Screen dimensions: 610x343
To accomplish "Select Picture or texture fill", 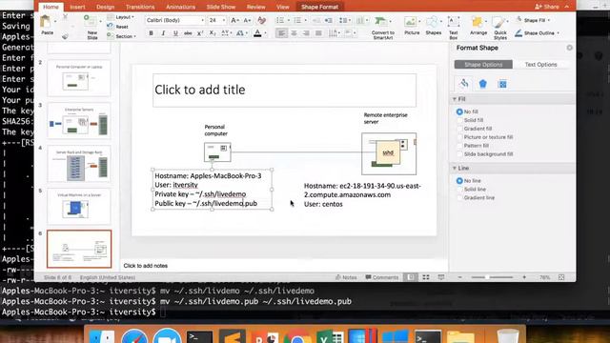I will pyautogui.click(x=485, y=137).
